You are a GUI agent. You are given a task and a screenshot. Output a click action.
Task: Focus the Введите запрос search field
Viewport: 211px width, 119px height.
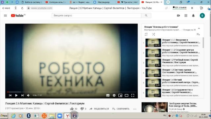pyautogui.click(x=97, y=16)
